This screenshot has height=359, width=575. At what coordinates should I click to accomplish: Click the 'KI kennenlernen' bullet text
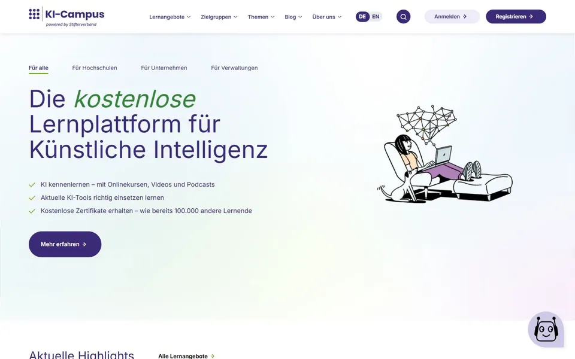click(128, 185)
